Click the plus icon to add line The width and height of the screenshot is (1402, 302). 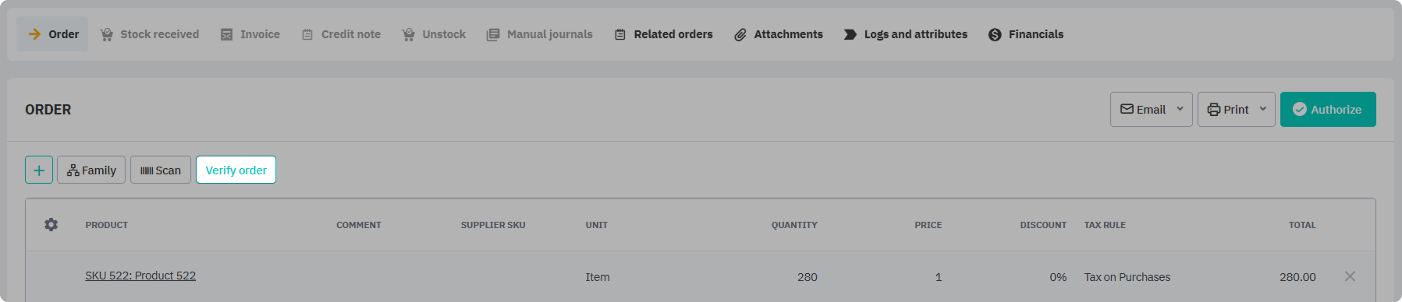click(x=39, y=170)
